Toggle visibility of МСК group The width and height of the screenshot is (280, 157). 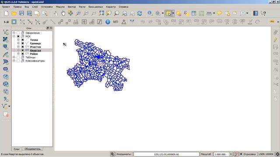pyautogui.click(x=18, y=36)
